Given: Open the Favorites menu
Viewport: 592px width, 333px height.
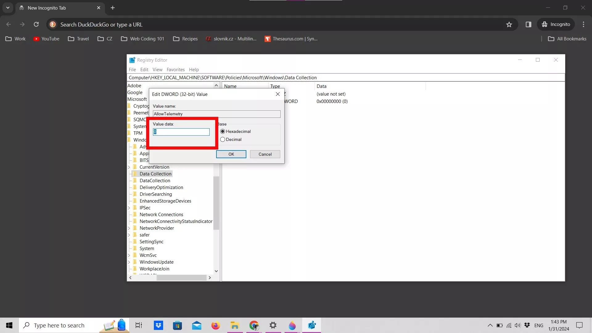Looking at the screenshot, I should (175, 70).
